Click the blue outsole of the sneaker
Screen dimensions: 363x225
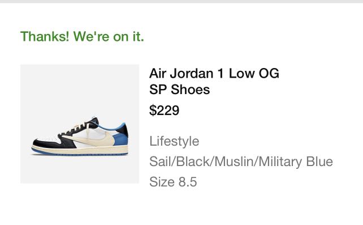[x=79, y=154]
